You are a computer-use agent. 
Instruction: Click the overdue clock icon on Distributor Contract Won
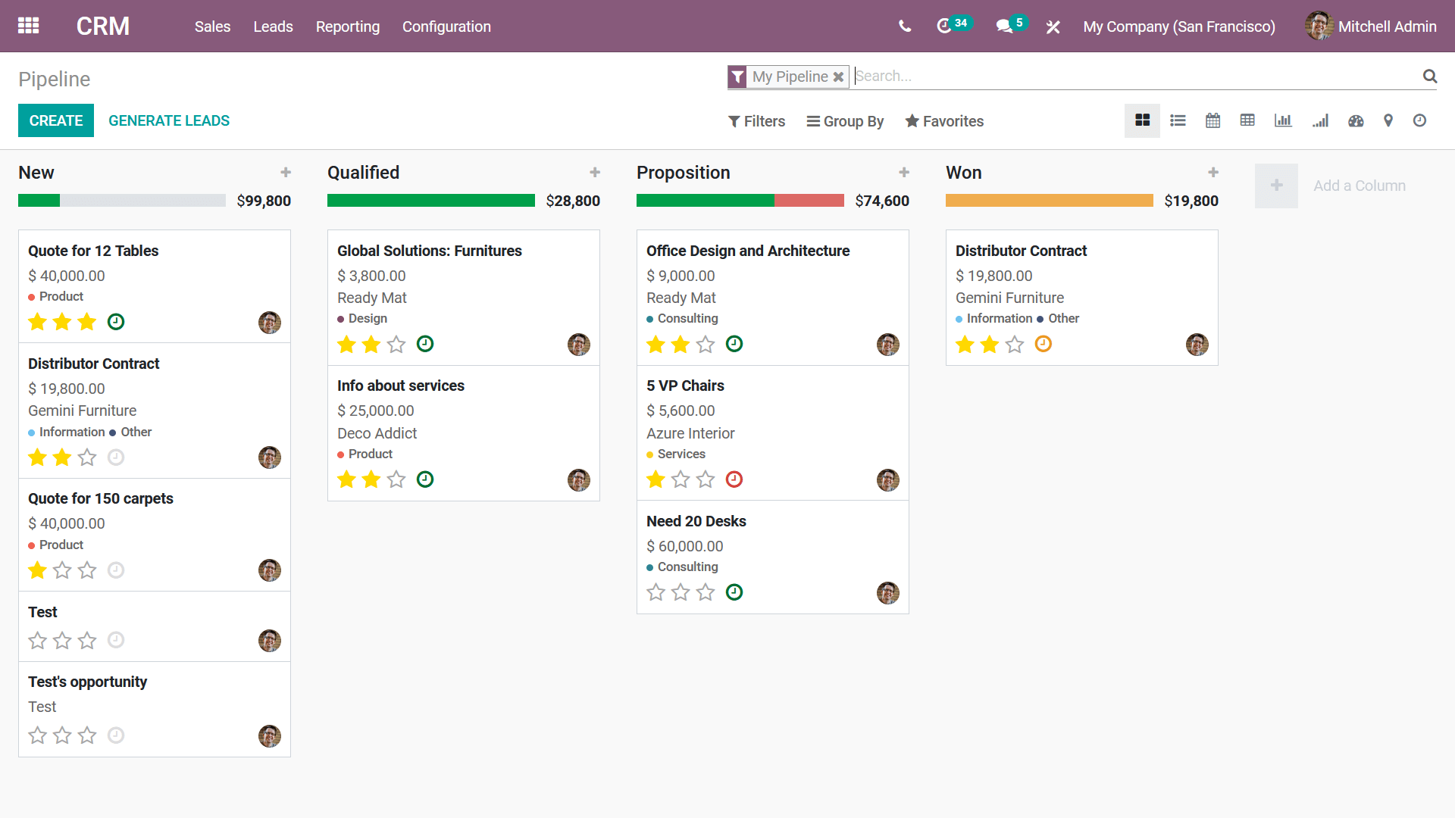[x=1042, y=344]
